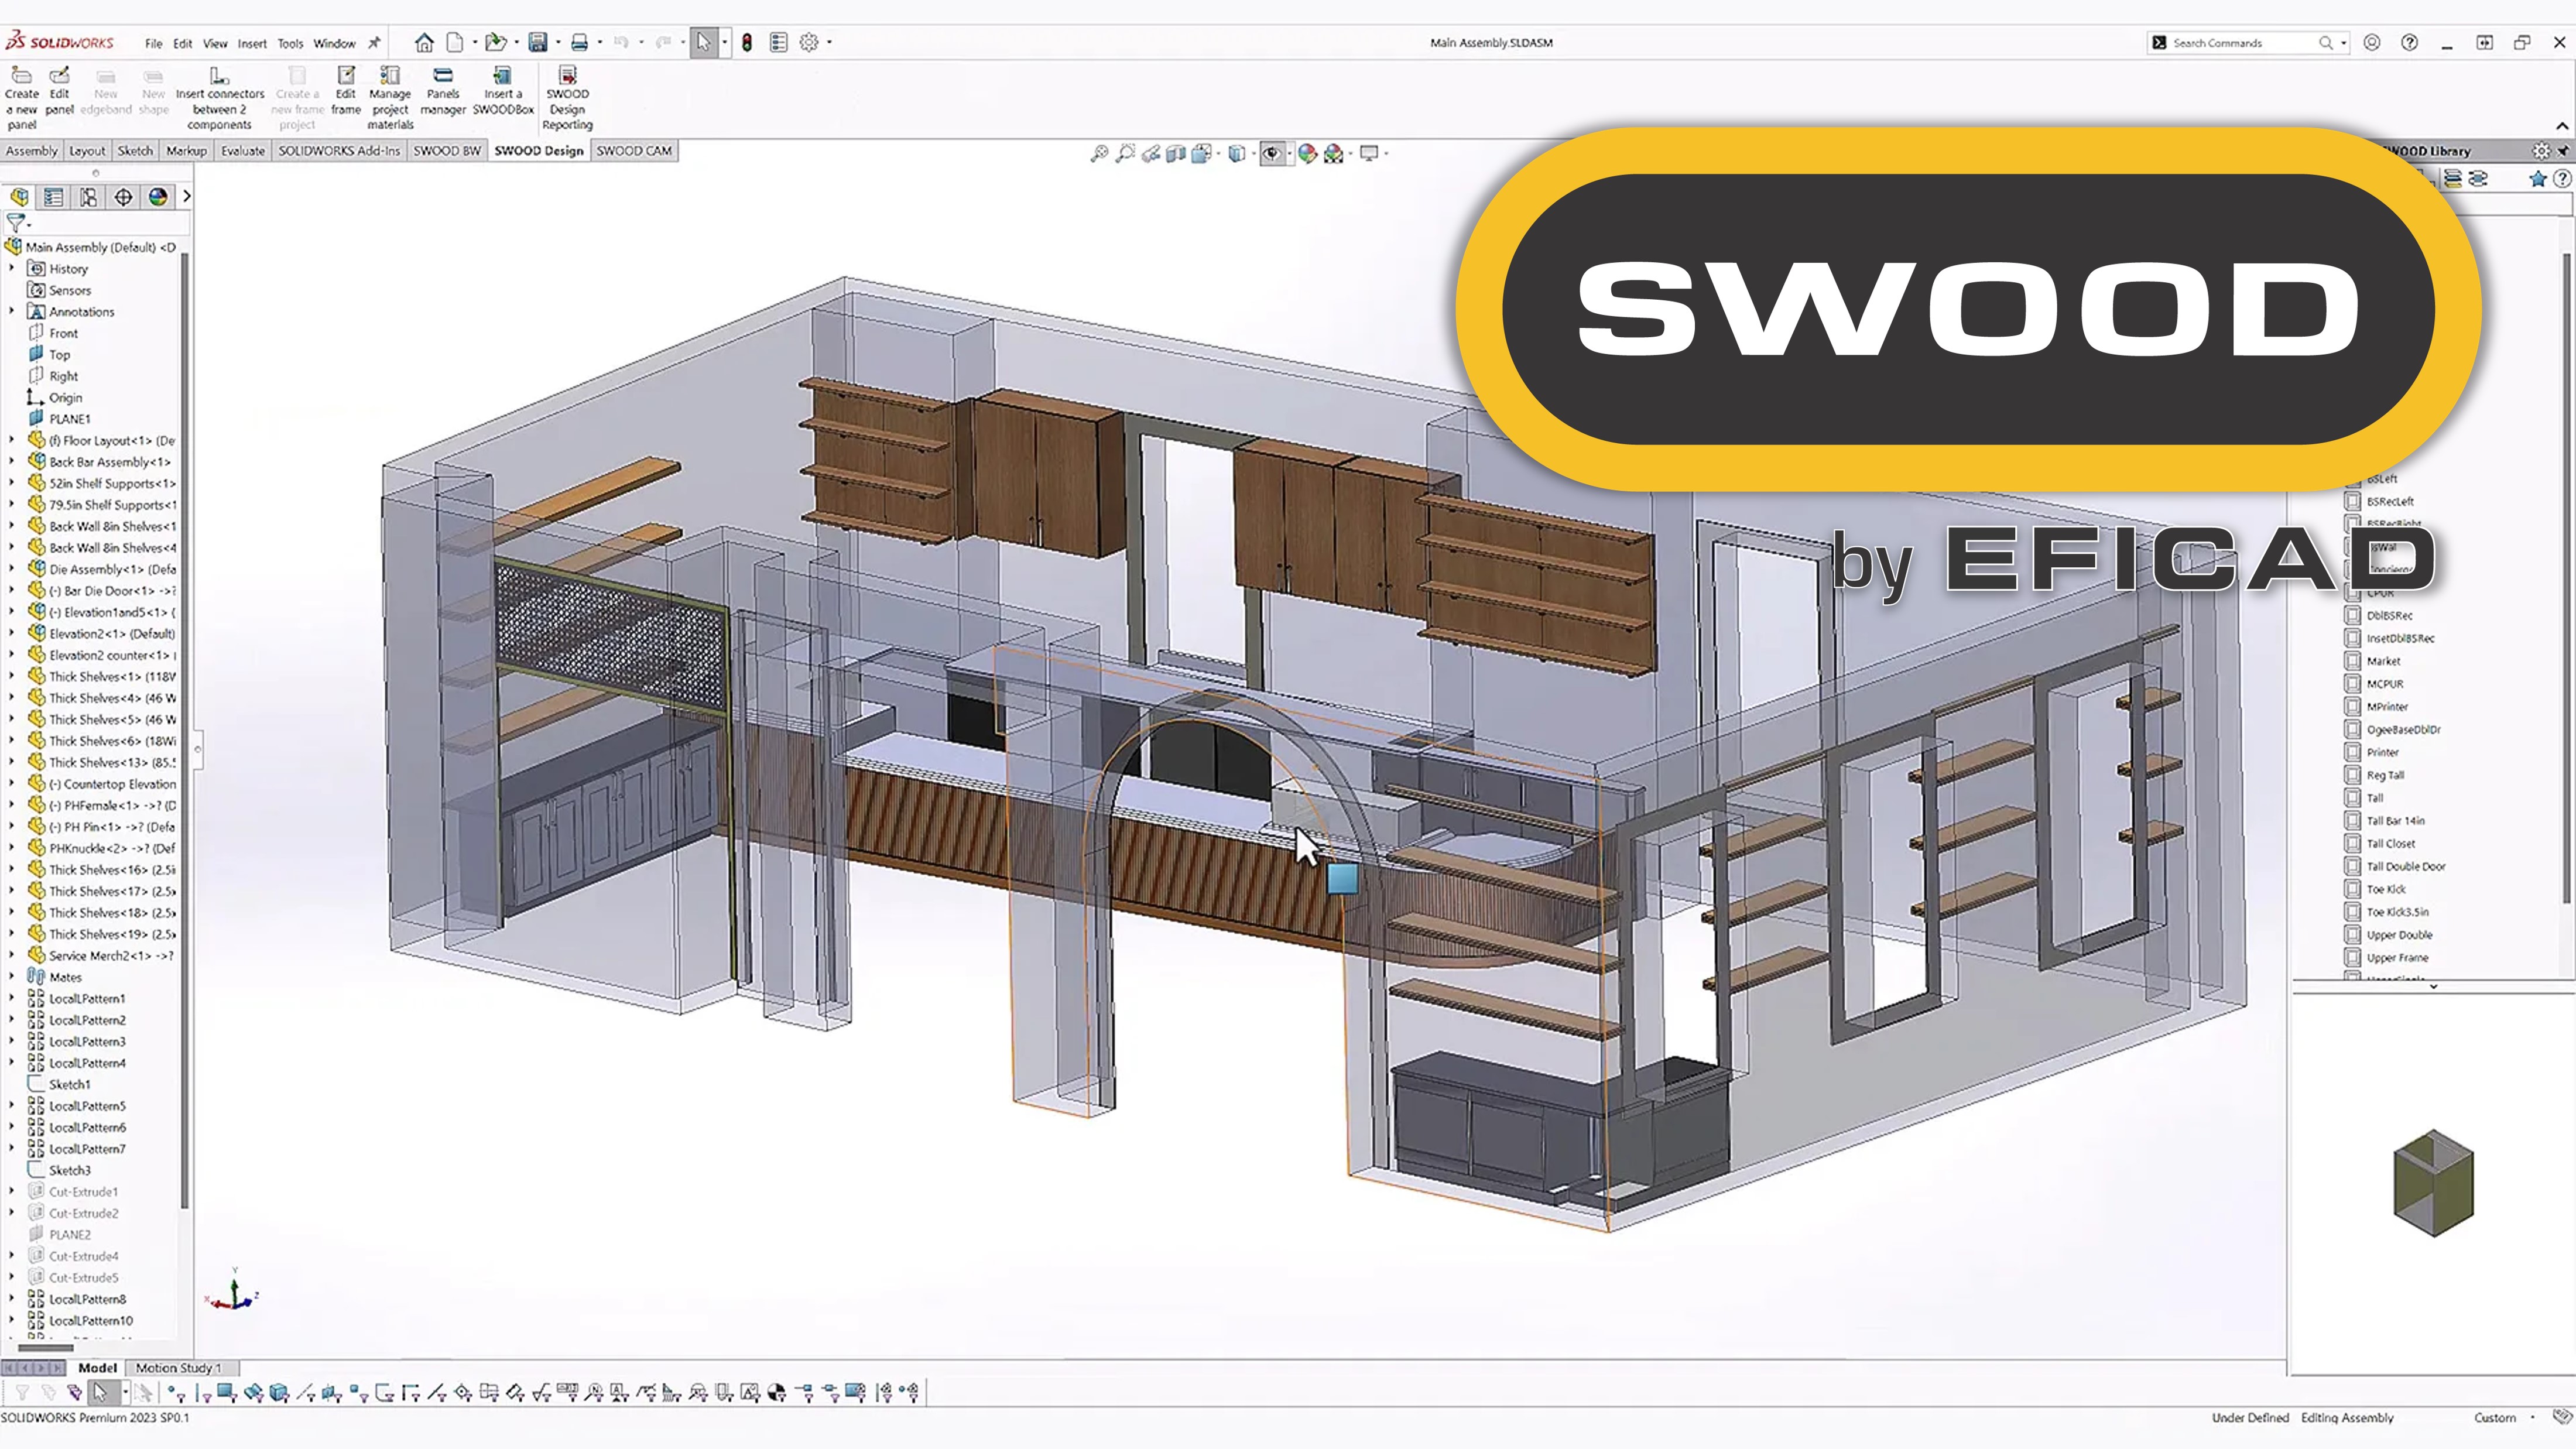Open the ConfigurationManager tab icon
2576x1449 pixels.
[88, 197]
